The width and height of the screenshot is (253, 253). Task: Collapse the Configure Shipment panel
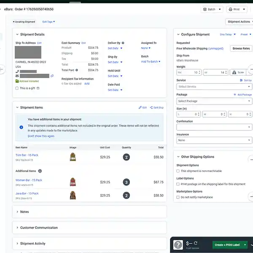point(178,35)
